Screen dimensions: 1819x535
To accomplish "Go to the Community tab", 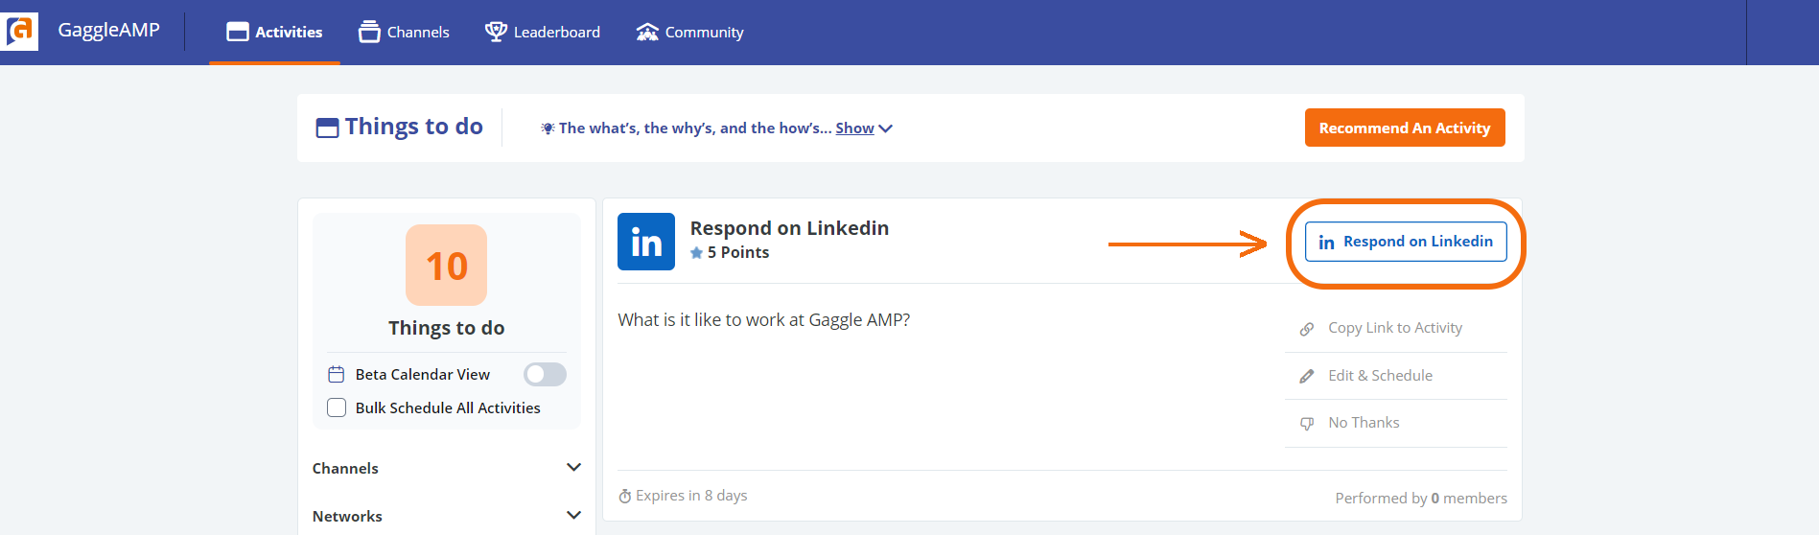I will pyautogui.click(x=690, y=32).
